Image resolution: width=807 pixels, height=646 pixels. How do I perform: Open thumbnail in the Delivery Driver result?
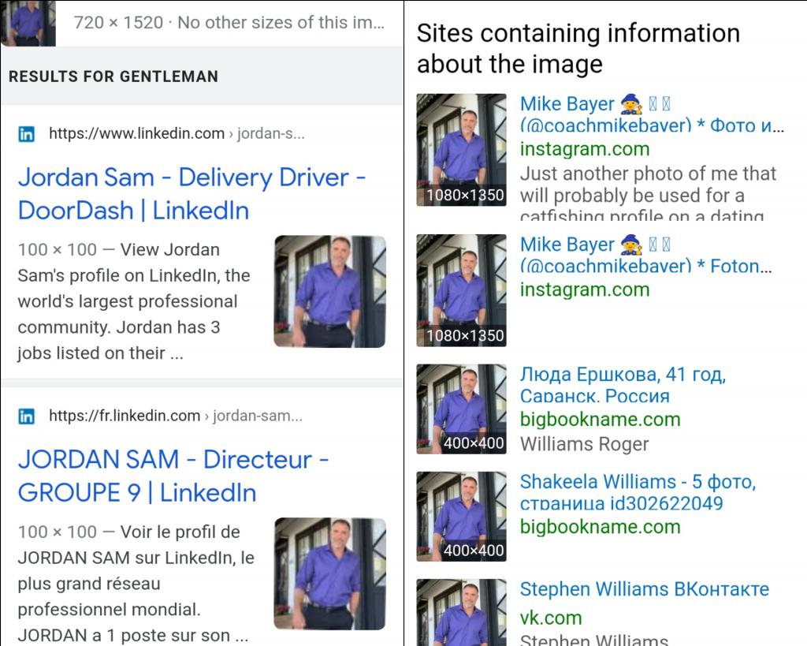tap(329, 292)
